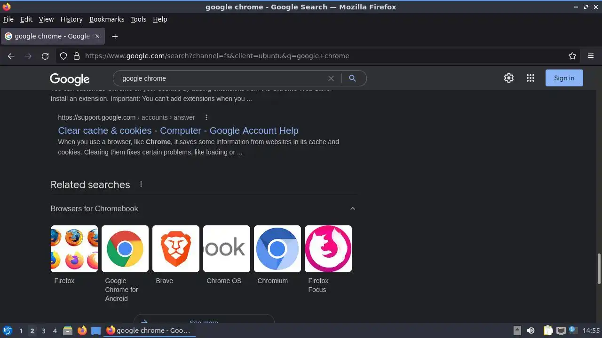
Task: Select the google chrome search tab
Action: [52, 36]
